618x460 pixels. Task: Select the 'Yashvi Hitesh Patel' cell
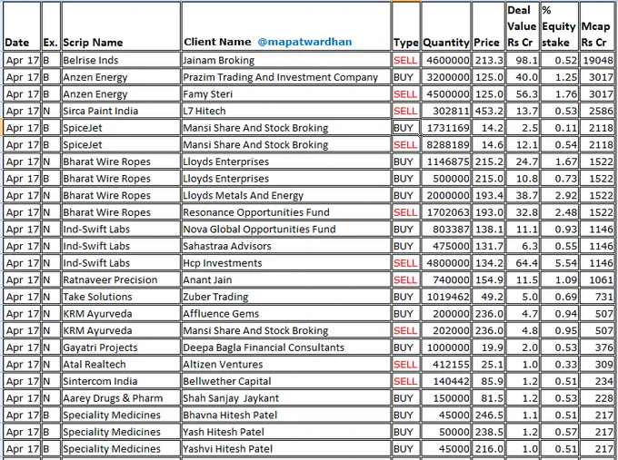[x=286, y=449]
